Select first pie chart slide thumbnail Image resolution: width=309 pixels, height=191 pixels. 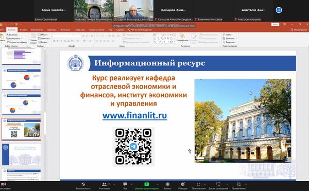point(21,79)
